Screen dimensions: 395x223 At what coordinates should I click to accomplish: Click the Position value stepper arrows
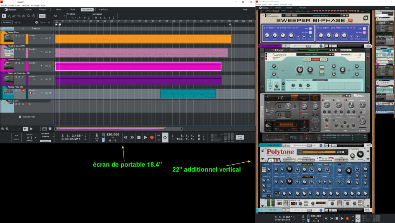(x=89, y=18)
